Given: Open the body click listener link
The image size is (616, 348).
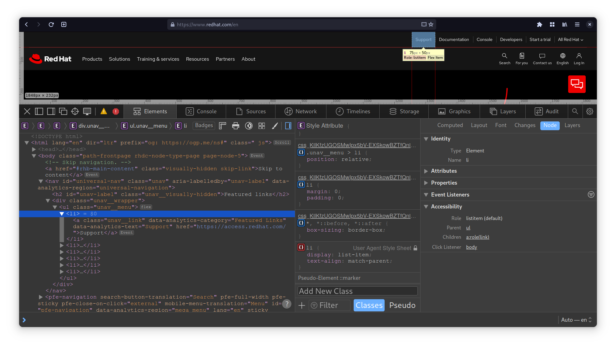Looking at the screenshot, I should coord(471,247).
